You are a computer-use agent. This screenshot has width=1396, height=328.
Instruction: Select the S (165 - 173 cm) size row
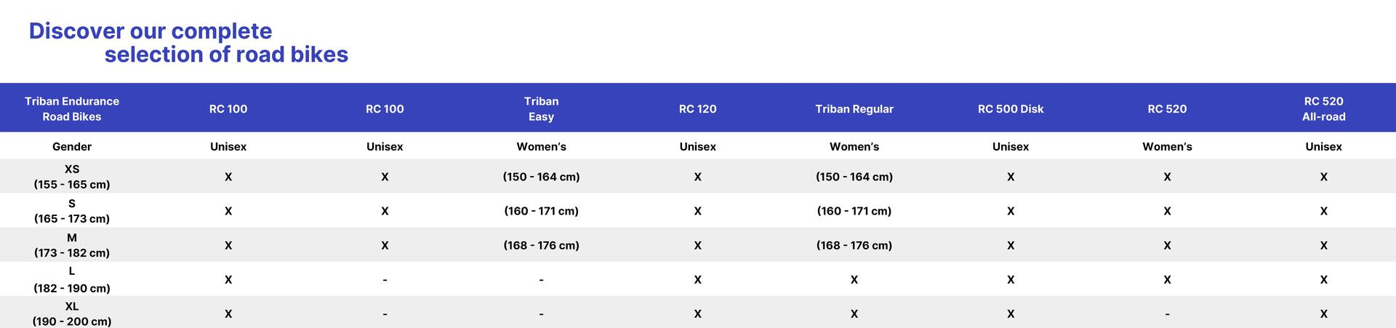pos(698,211)
